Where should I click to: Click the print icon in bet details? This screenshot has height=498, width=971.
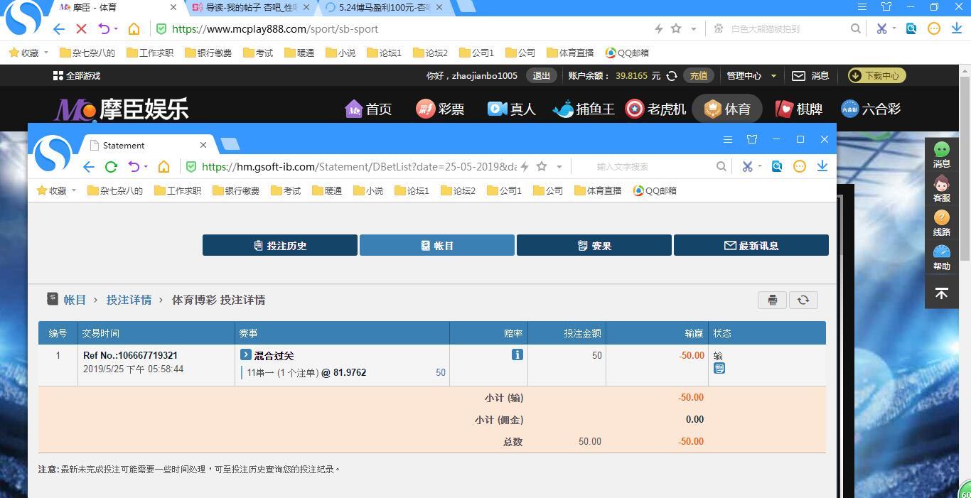(x=772, y=300)
